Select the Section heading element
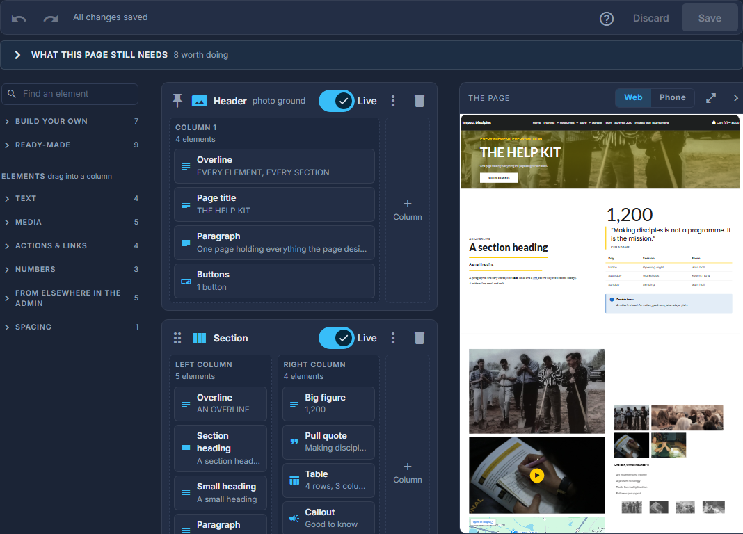The width and height of the screenshot is (743, 534). 221,448
